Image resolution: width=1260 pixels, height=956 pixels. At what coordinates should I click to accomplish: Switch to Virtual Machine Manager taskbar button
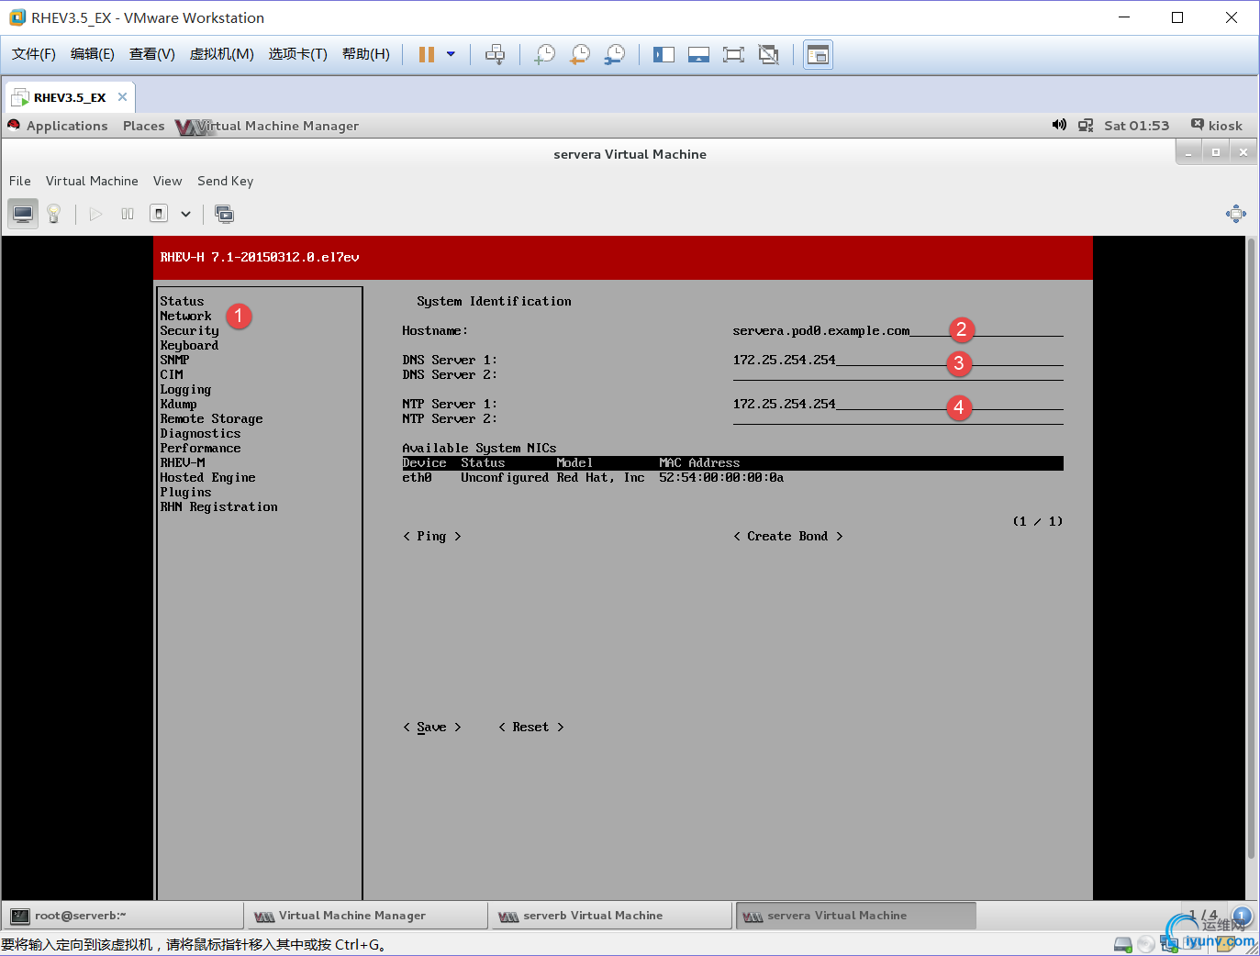[367, 916]
